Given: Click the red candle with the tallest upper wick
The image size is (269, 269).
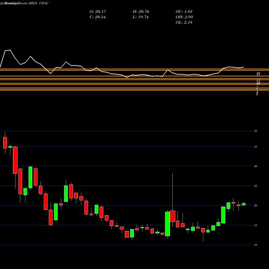Looking at the screenshot, I should (173, 216).
